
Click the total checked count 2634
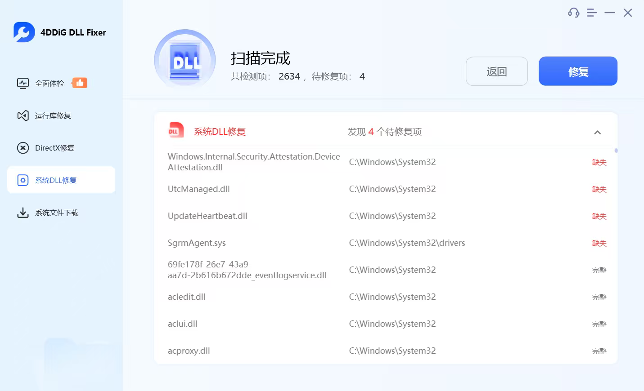[289, 76]
